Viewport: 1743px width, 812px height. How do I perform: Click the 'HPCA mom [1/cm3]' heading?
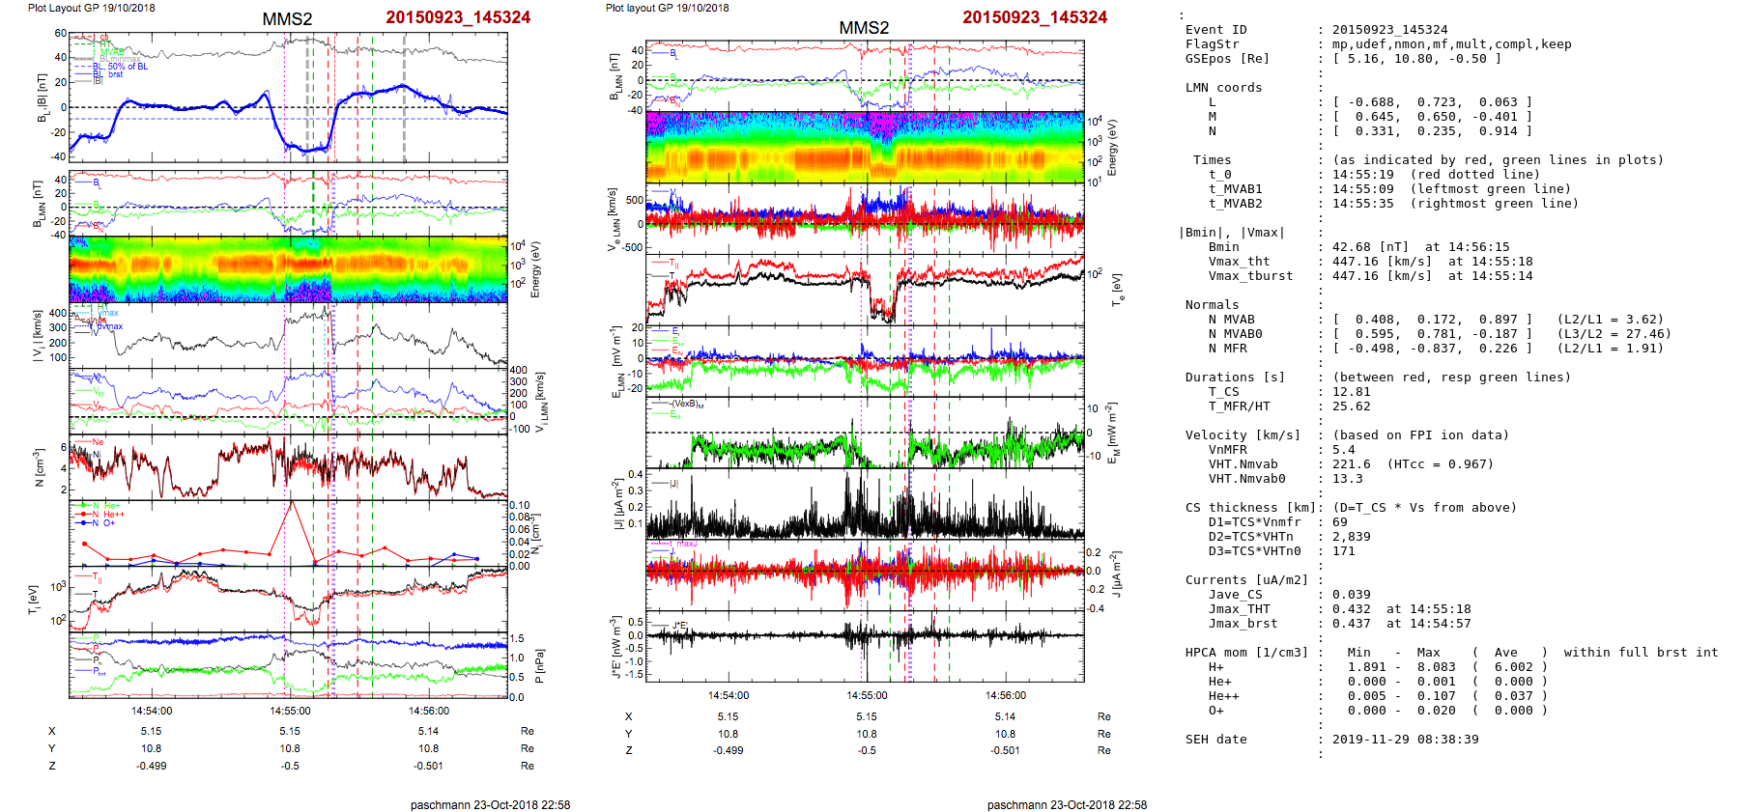(x=1247, y=653)
